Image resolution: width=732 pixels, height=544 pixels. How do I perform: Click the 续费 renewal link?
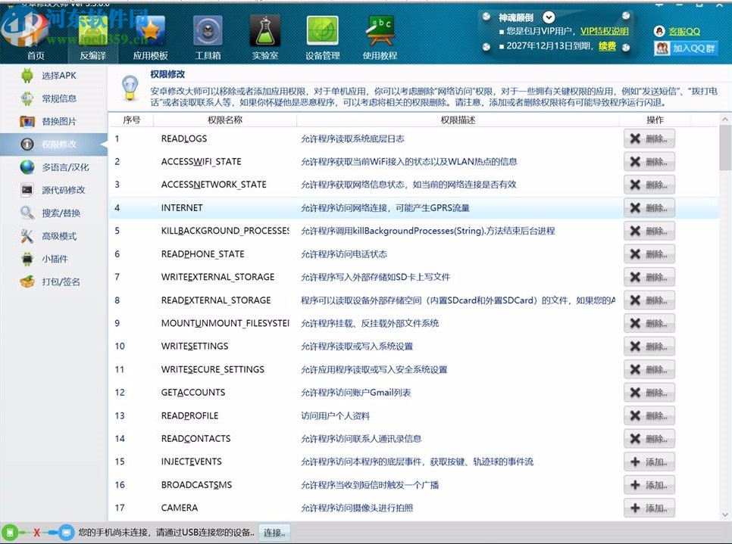pyautogui.click(x=608, y=45)
